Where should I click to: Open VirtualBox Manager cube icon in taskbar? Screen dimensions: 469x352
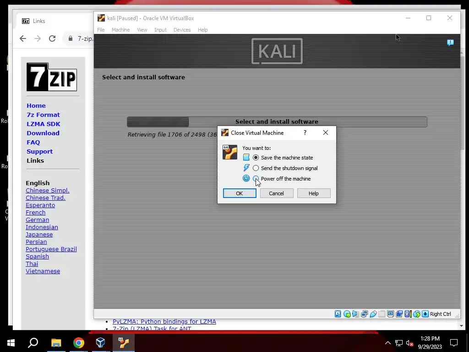click(x=100, y=343)
